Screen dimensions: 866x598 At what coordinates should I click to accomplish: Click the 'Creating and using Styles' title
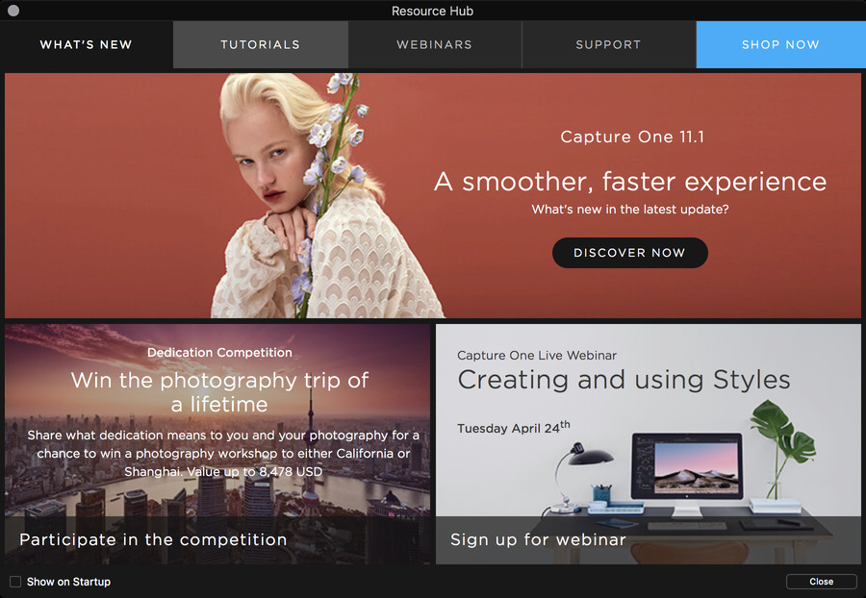pos(624,380)
